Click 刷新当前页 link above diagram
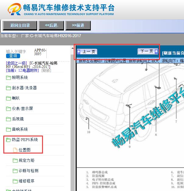Screen dimensions: 184x191 tap(173, 53)
